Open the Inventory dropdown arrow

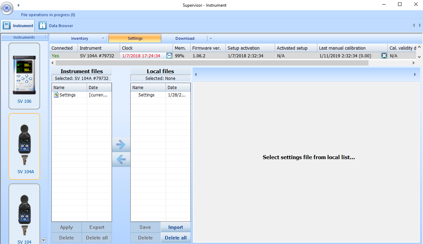pos(103,38)
